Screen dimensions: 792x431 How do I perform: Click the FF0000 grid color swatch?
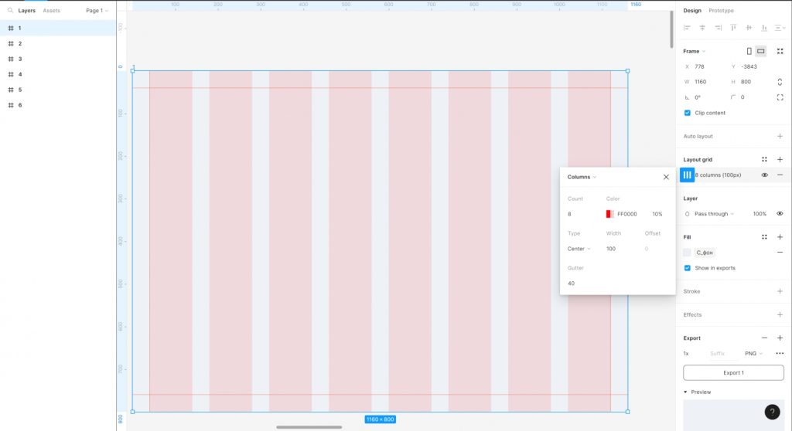[x=609, y=214]
